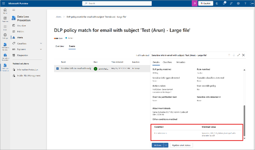Open the Actions button dropdown arrow

pos(166,145)
